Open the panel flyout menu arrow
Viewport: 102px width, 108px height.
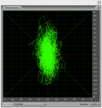[98, 8]
